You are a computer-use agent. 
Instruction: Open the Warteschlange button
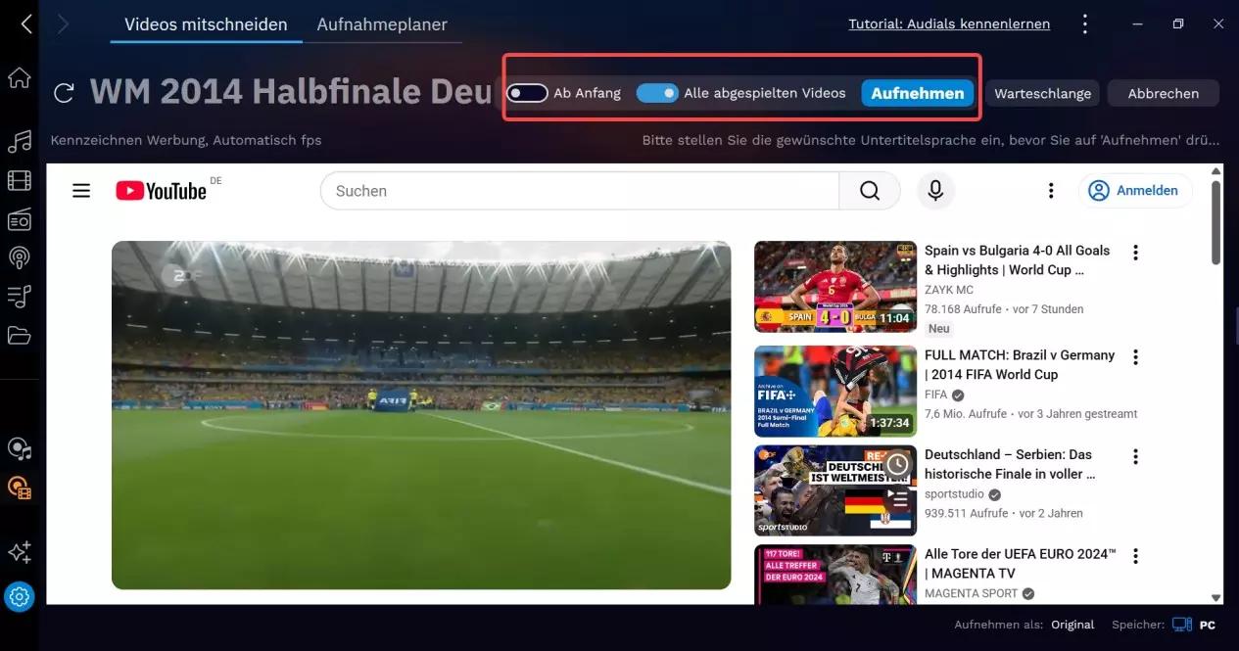tap(1042, 93)
